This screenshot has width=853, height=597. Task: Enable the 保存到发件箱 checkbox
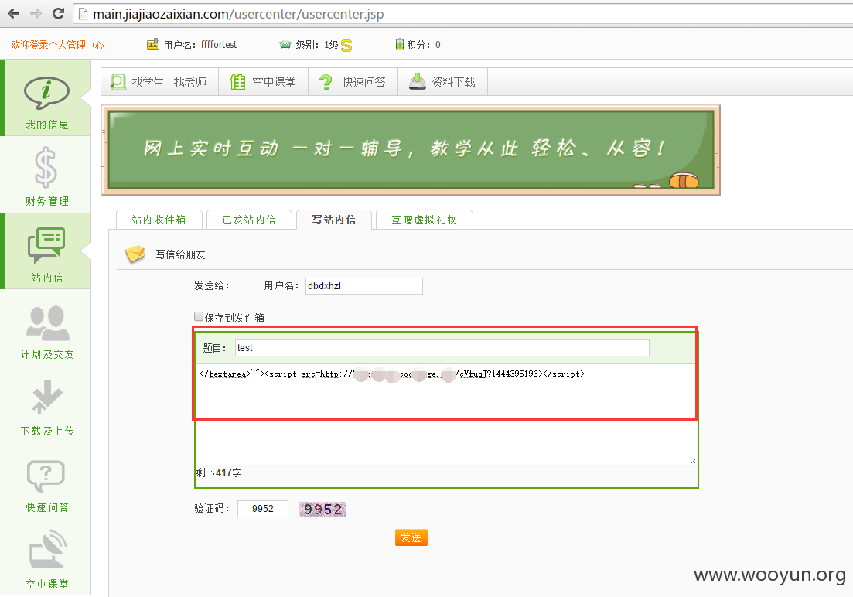pyautogui.click(x=199, y=317)
